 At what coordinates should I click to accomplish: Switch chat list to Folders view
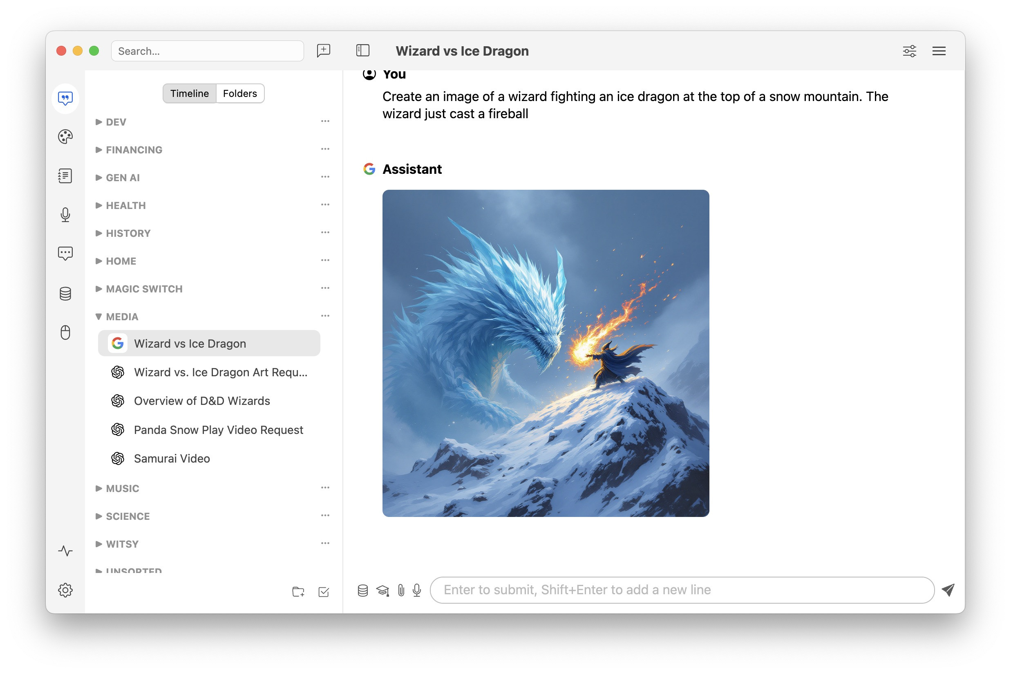point(239,93)
